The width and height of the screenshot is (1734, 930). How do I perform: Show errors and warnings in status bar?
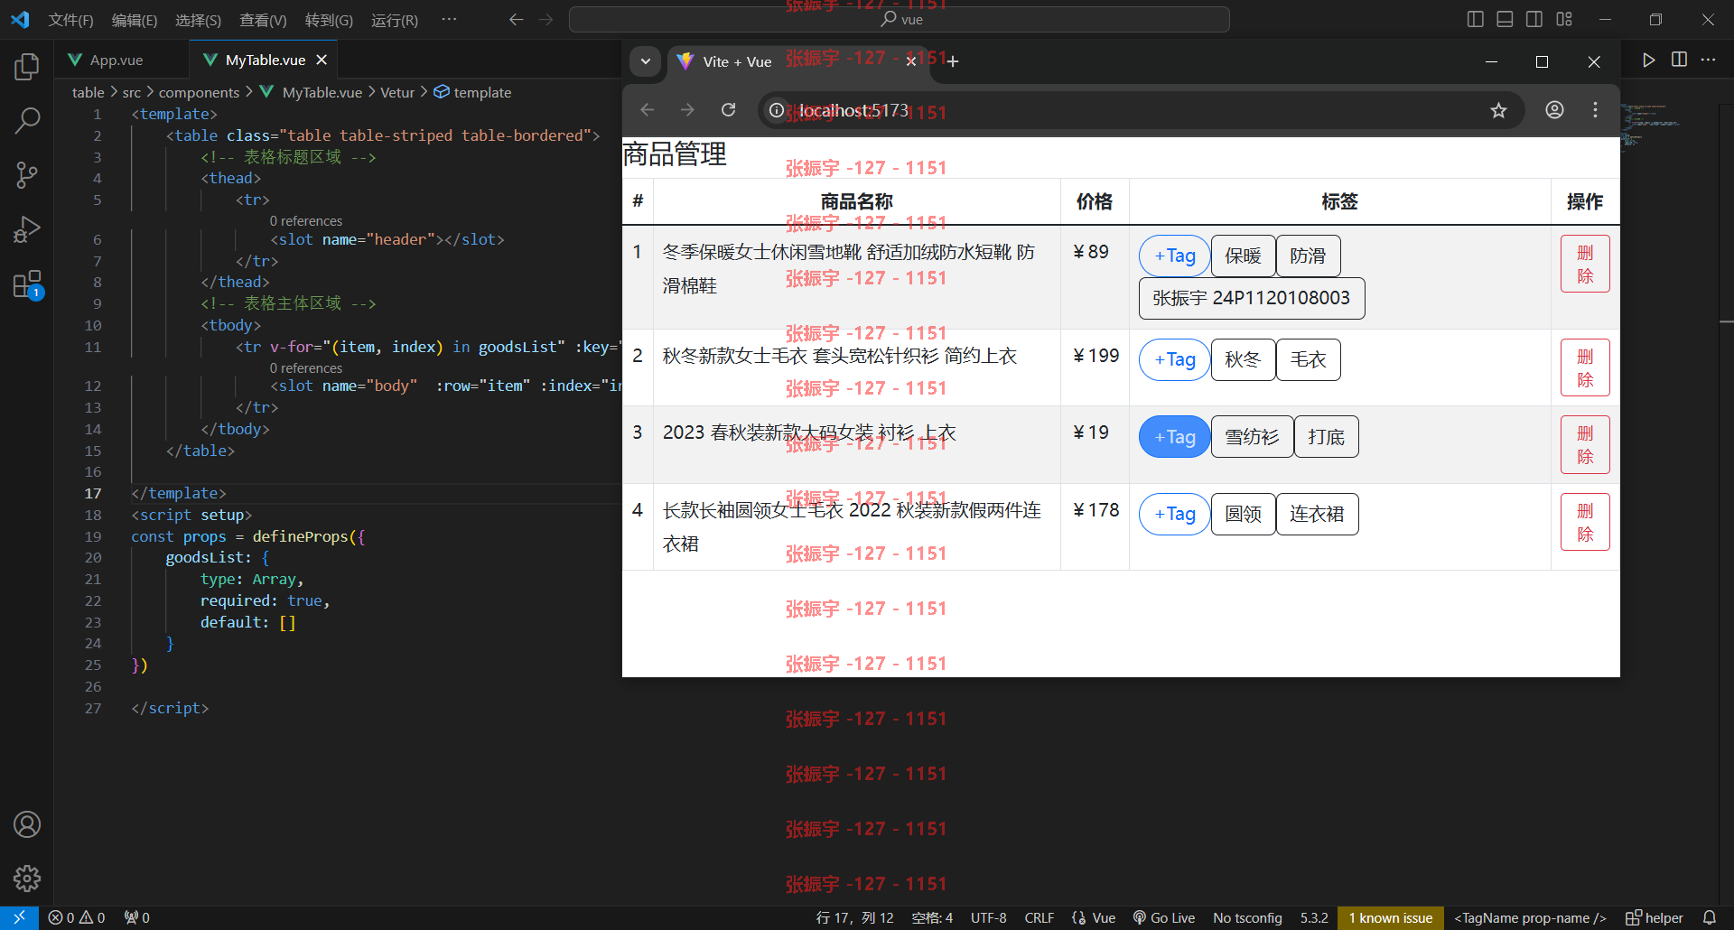[x=76, y=917]
